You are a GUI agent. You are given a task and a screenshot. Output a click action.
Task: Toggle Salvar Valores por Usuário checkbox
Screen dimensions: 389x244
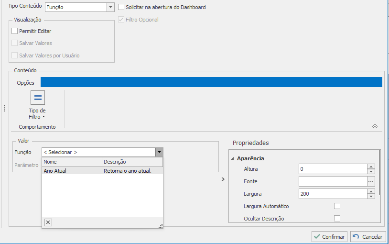(x=15, y=55)
